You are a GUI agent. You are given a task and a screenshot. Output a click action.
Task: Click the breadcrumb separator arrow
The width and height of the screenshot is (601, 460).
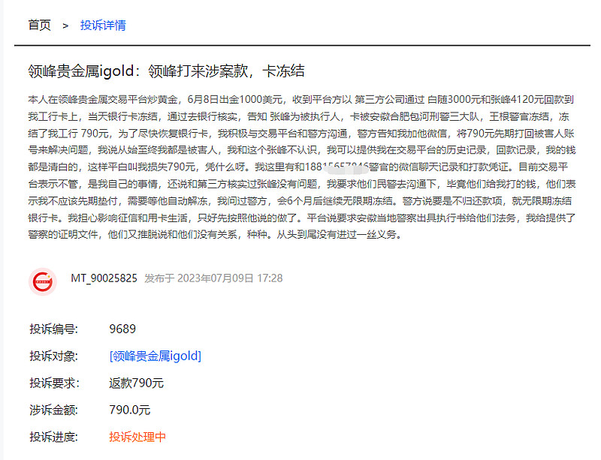coord(65,26)
